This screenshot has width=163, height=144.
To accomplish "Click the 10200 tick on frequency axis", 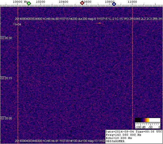I will [x=40, y=2].
